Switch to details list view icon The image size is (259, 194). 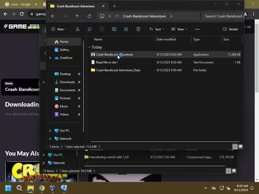pyautogui.click(x=235, y=147)
